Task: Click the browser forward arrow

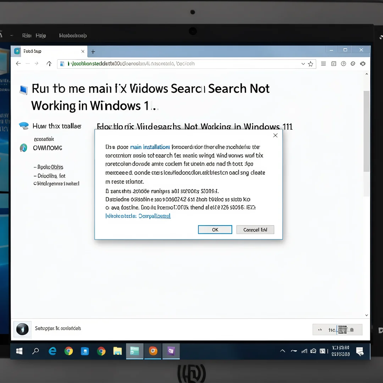Action: coord(37,64)
